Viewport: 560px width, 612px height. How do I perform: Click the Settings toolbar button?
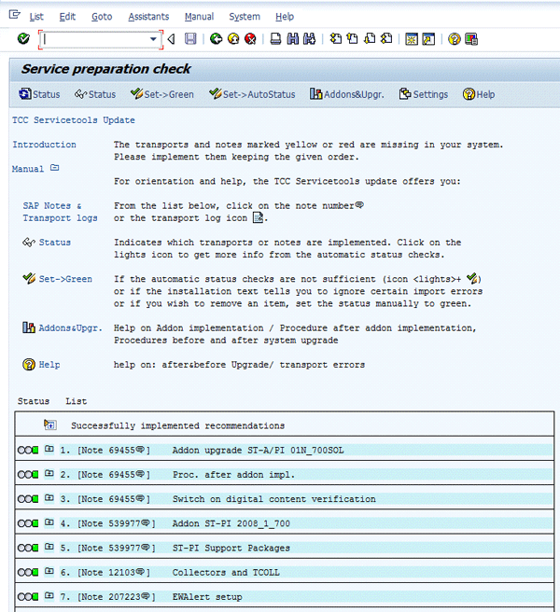(x=423, y=94)
